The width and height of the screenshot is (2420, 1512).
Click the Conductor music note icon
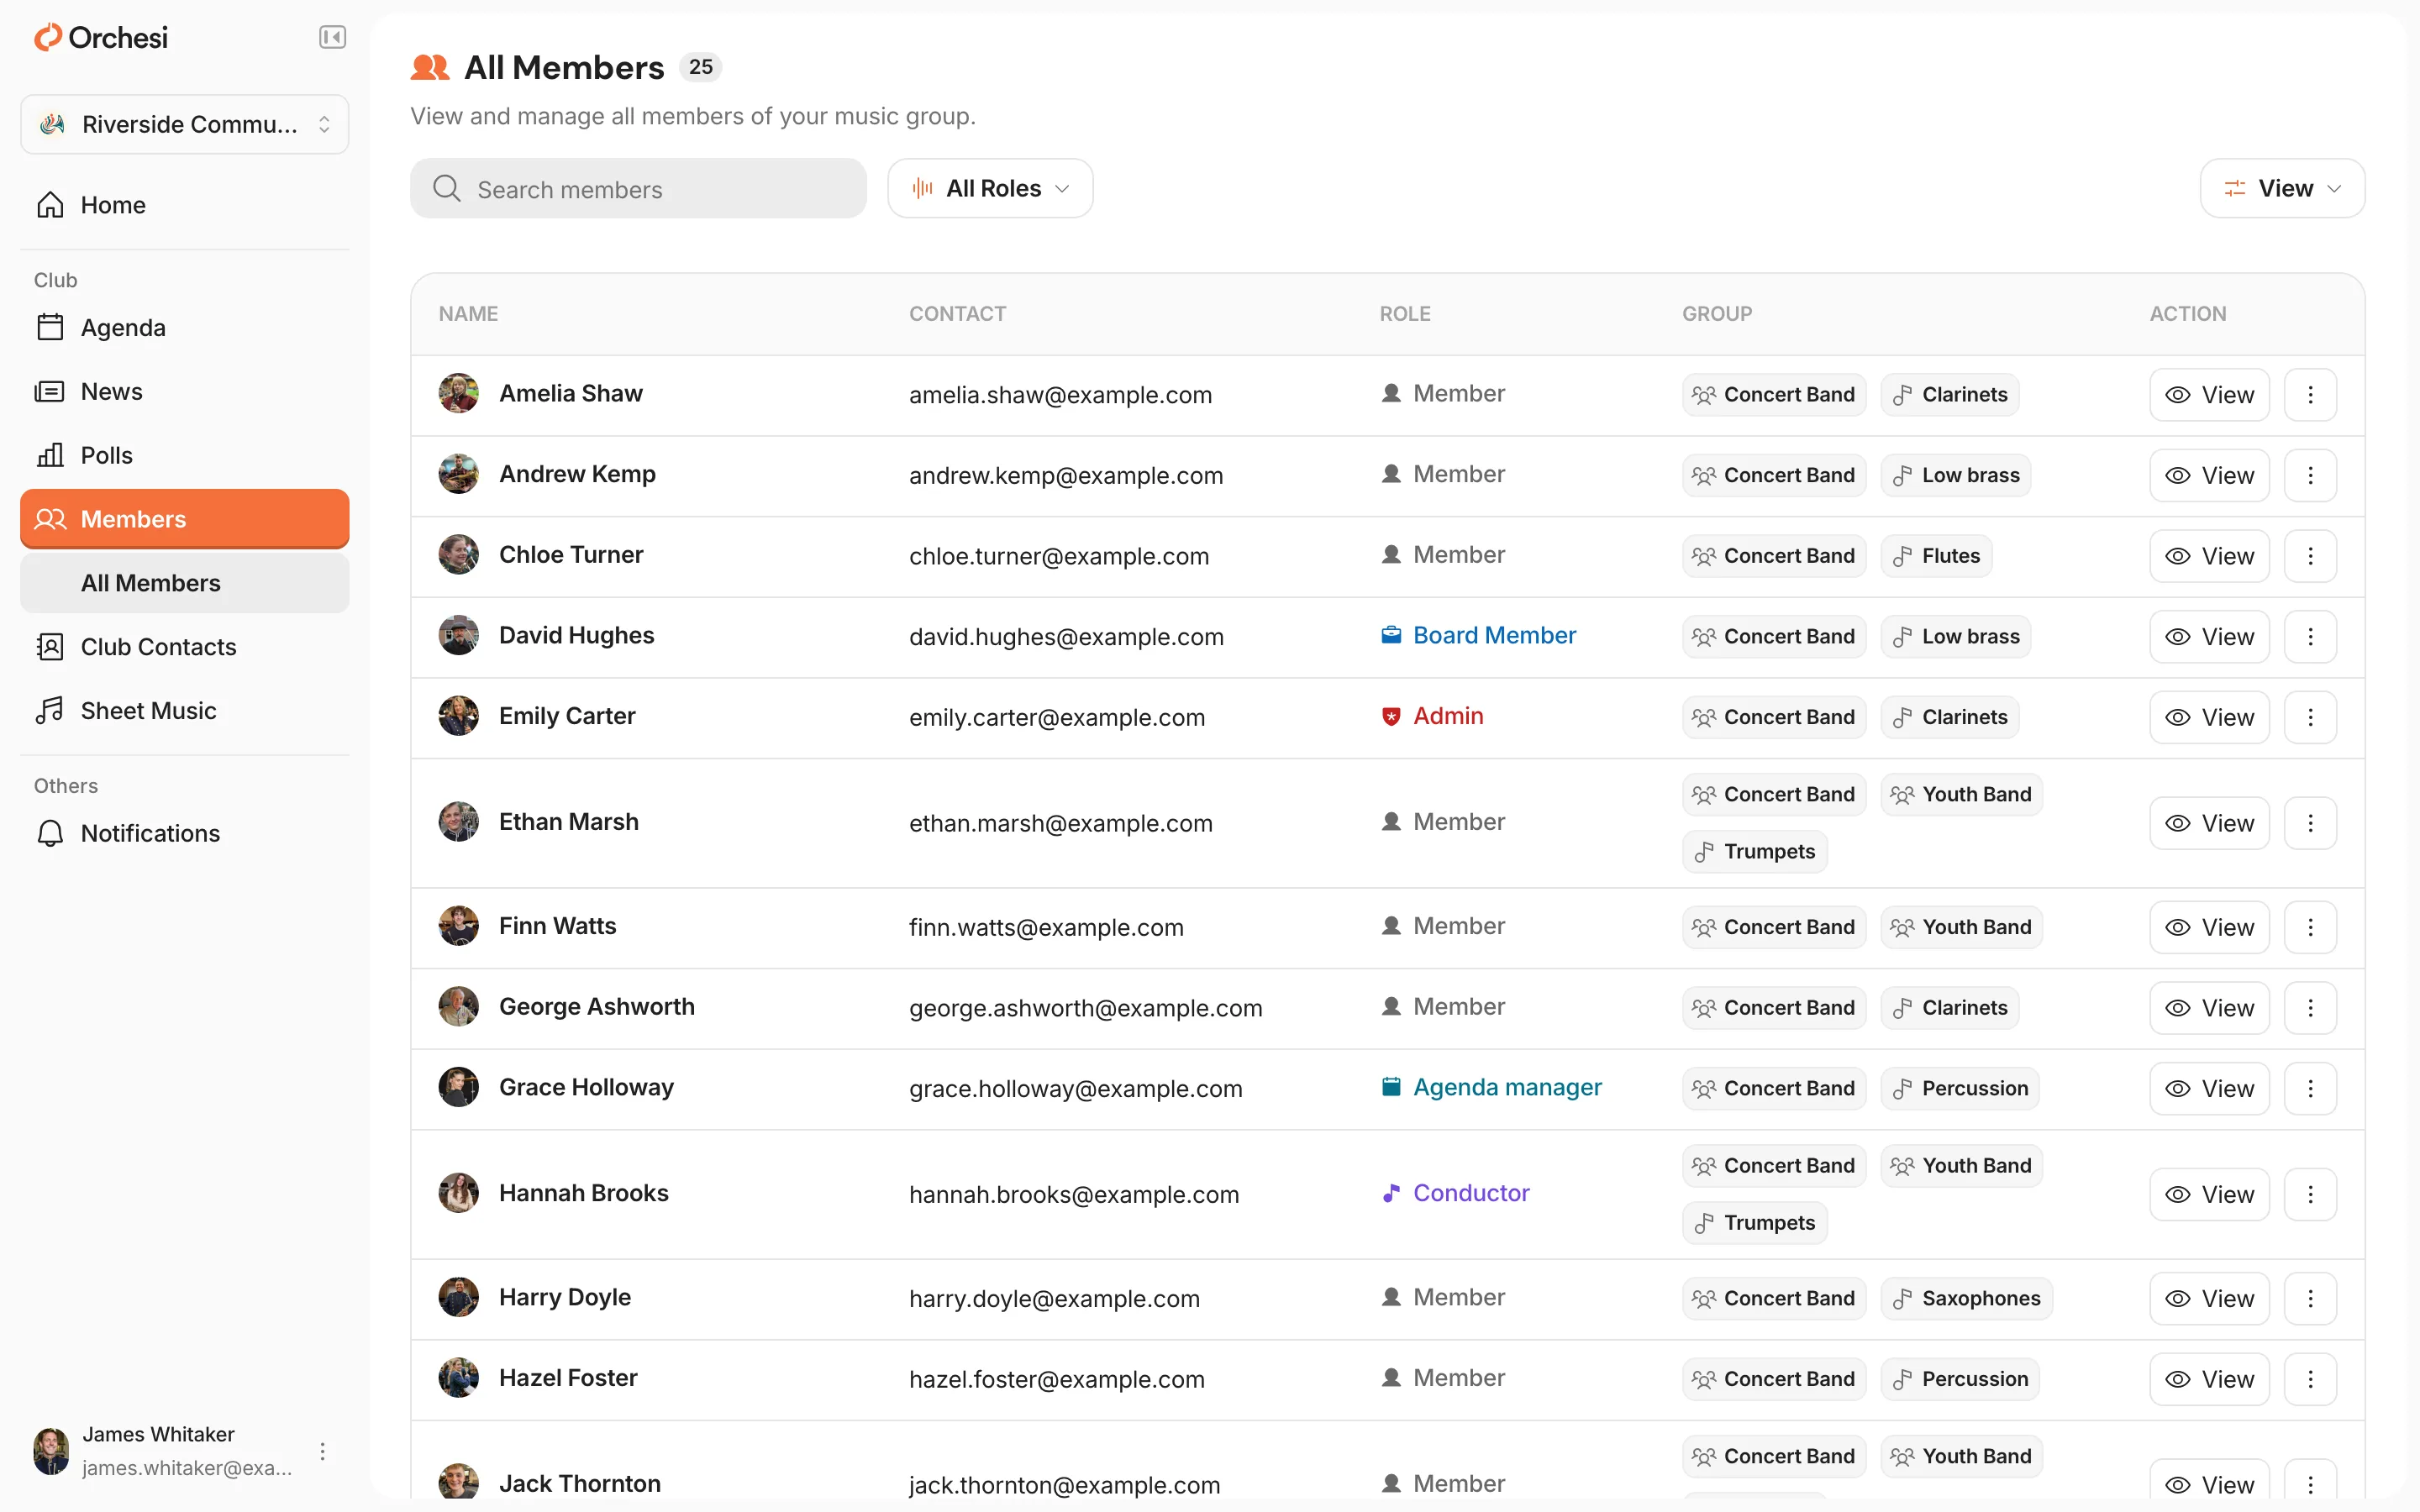[x=1390, y=1193]
